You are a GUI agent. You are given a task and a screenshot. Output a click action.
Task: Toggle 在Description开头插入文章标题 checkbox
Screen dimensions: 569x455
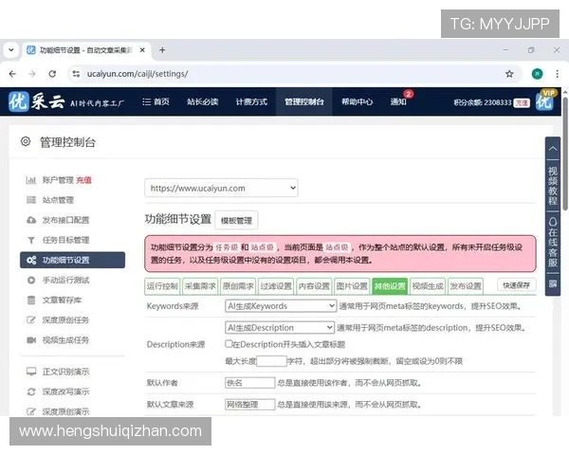tap(229, 343)
